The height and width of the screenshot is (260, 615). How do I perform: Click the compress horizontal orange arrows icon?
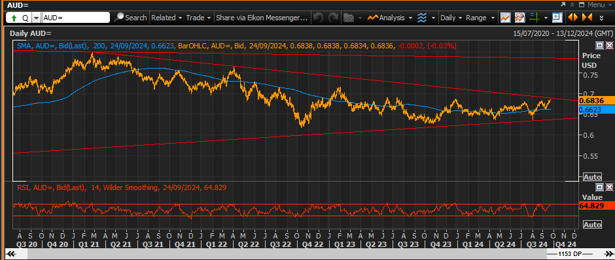pyautogui.click(x=587, y=18)
